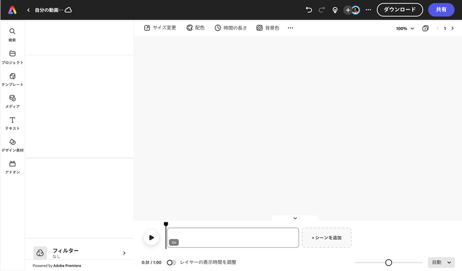Viewport: 462px width, 271px height.
Task: Click the 自分の動画 project title
Action: click(x=49, y=10)
